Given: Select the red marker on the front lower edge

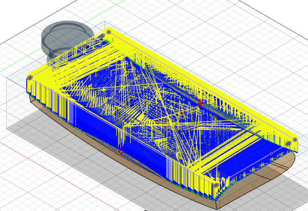Looking at the screenshot, I should click(x=120, y=152).
